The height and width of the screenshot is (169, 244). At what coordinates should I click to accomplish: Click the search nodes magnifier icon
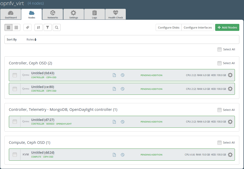click(57, 28)
